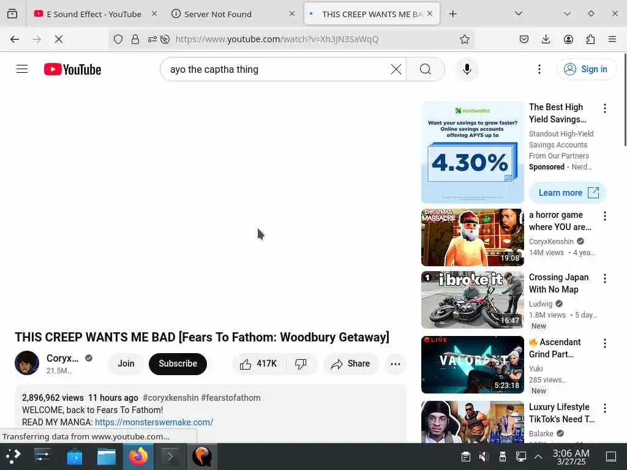This screenshot has height=470, width=627.
Task: Open System Settings from the taskbar
Action: click(x=42, y=456)
